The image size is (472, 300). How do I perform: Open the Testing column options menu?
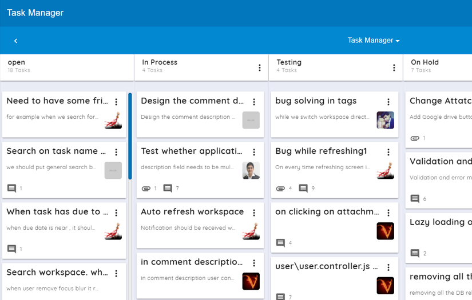pyautogui.click(x=394, y=67)
